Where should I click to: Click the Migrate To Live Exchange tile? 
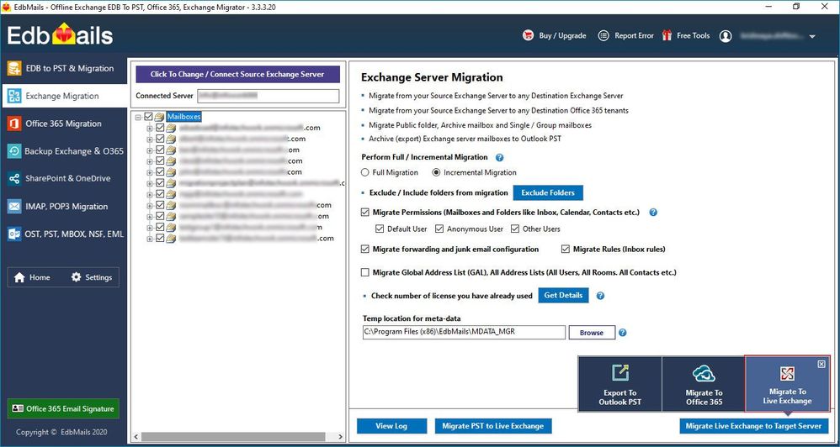787,384
